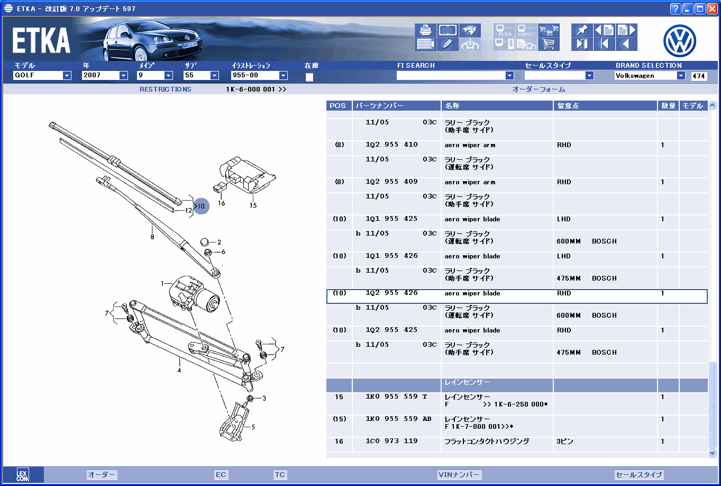This screenshot has width=721, height=486.
Task: Click the 留意点 column header
Action: coord(605,106)
